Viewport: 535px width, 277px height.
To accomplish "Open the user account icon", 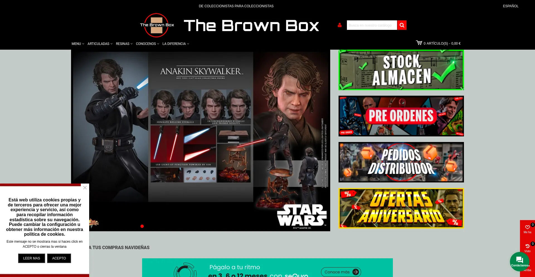I will (339, 25).
